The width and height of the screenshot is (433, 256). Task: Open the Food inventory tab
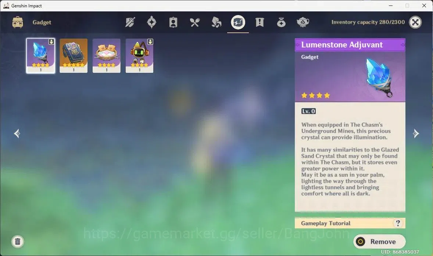(x=195, y=22)
